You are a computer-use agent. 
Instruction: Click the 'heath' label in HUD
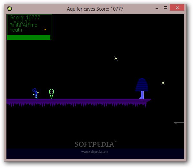point(16,30)
